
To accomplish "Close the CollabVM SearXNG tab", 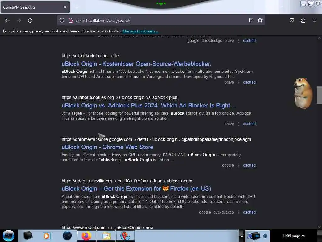I will 65,7.
